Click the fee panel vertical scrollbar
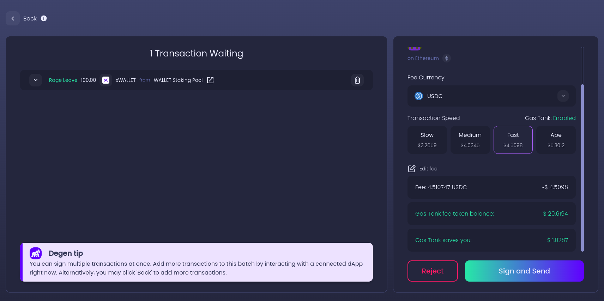The width and height of the screenshot is (604, 301). pyautogui.click(x=582, y=168)
